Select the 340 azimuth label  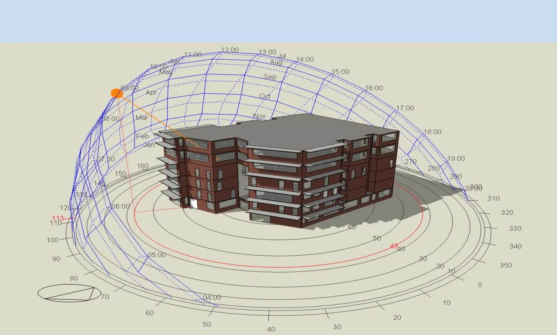(516, 246)
